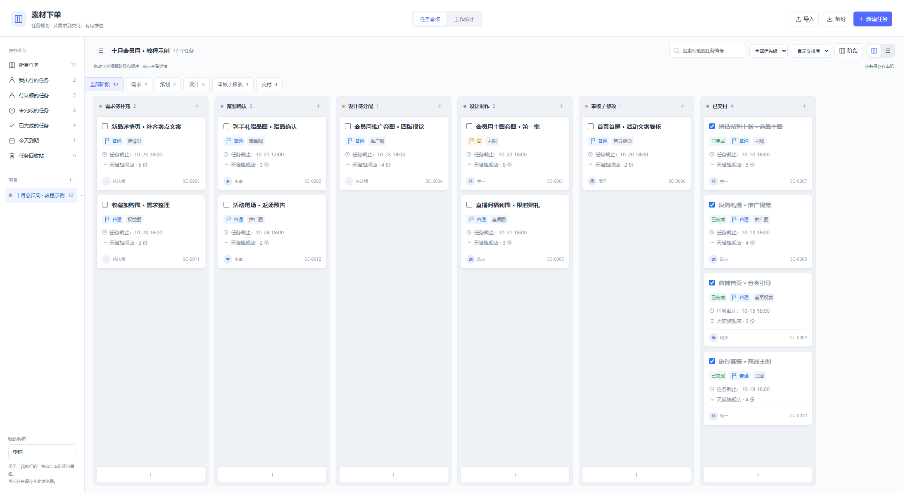Viewport: 903px width, 493px height.
Task: Switch to 任务看板 tab
Action: (430, 19)
